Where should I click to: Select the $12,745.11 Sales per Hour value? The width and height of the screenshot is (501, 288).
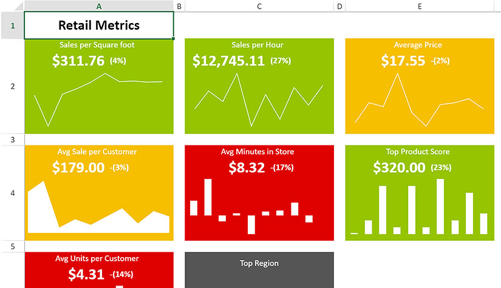[228, 61]
